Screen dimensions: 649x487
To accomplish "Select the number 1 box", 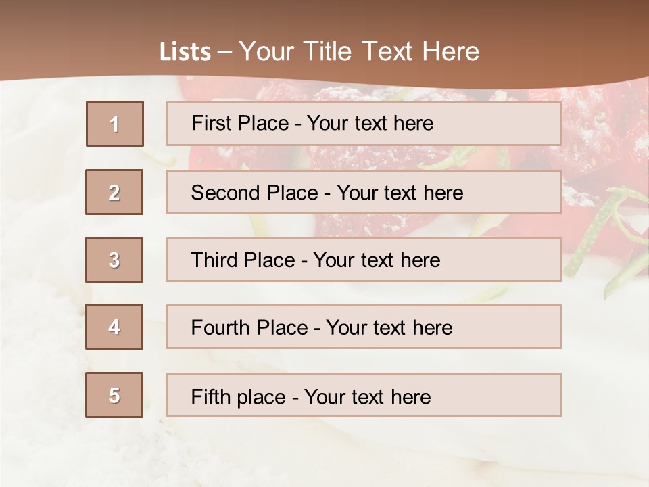I will 114,124.
